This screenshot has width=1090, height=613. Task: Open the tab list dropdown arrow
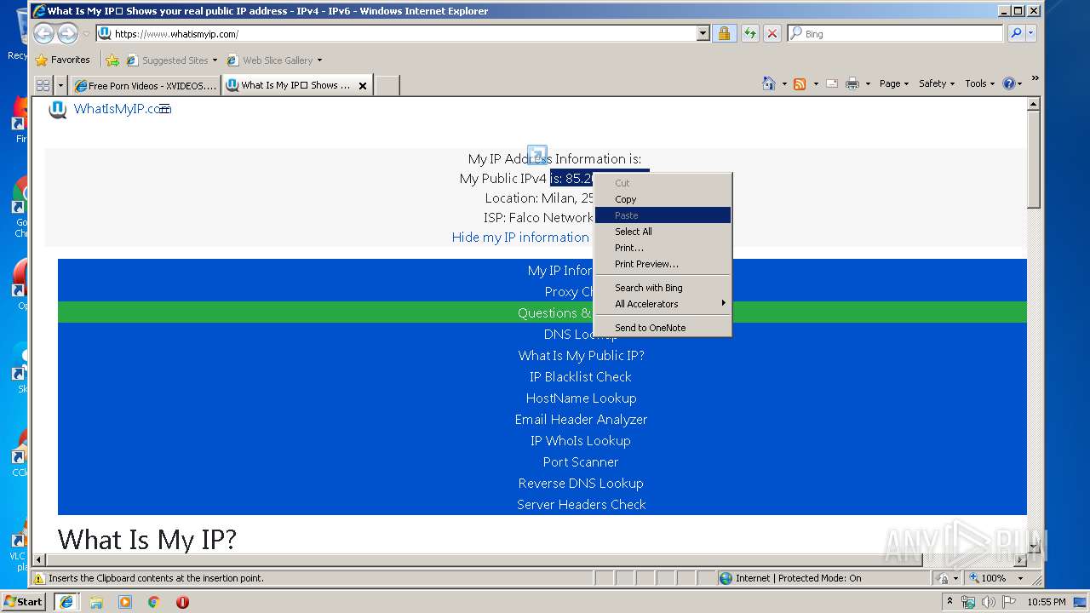(60, 85)
